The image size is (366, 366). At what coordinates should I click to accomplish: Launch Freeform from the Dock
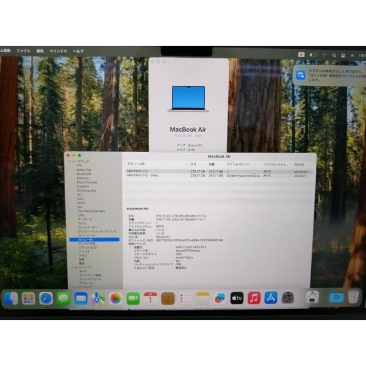[x=220, y=299]
